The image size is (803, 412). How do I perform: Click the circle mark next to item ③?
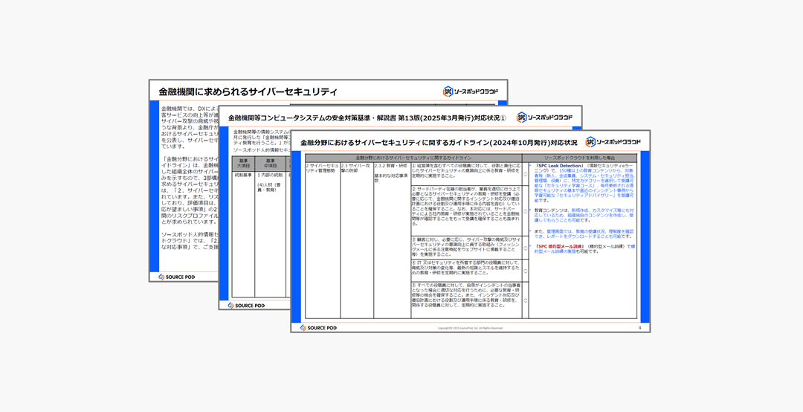(526, 248)
